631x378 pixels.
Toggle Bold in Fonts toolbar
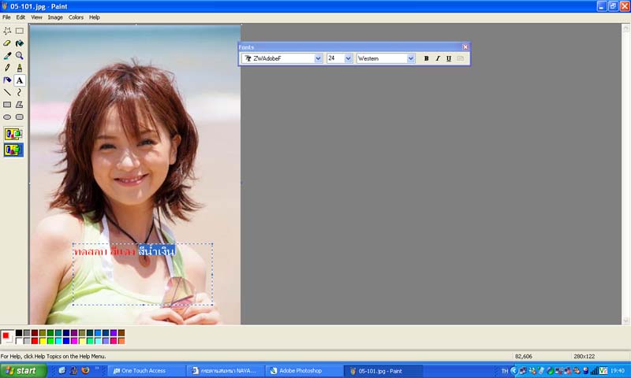[x=427, y=58]
